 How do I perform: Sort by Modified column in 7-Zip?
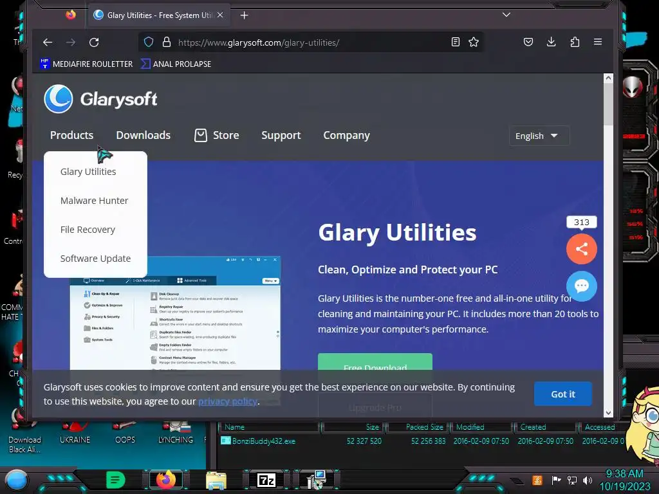pos(482,427)
